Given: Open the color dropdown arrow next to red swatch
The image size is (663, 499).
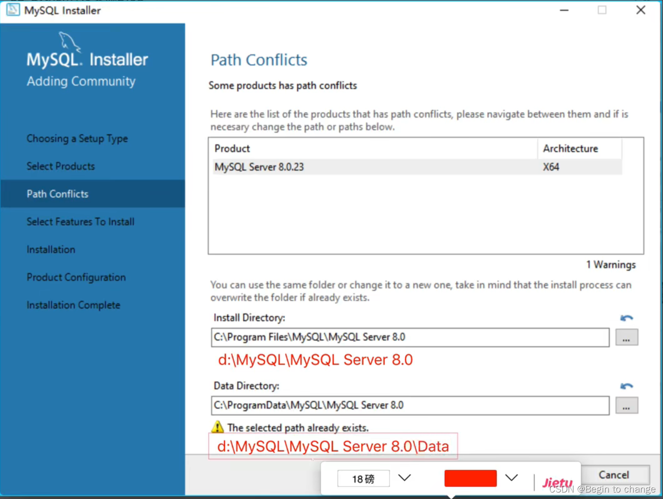Looking at the screenshot, I should pyautogui.click(x=511, y=478).
